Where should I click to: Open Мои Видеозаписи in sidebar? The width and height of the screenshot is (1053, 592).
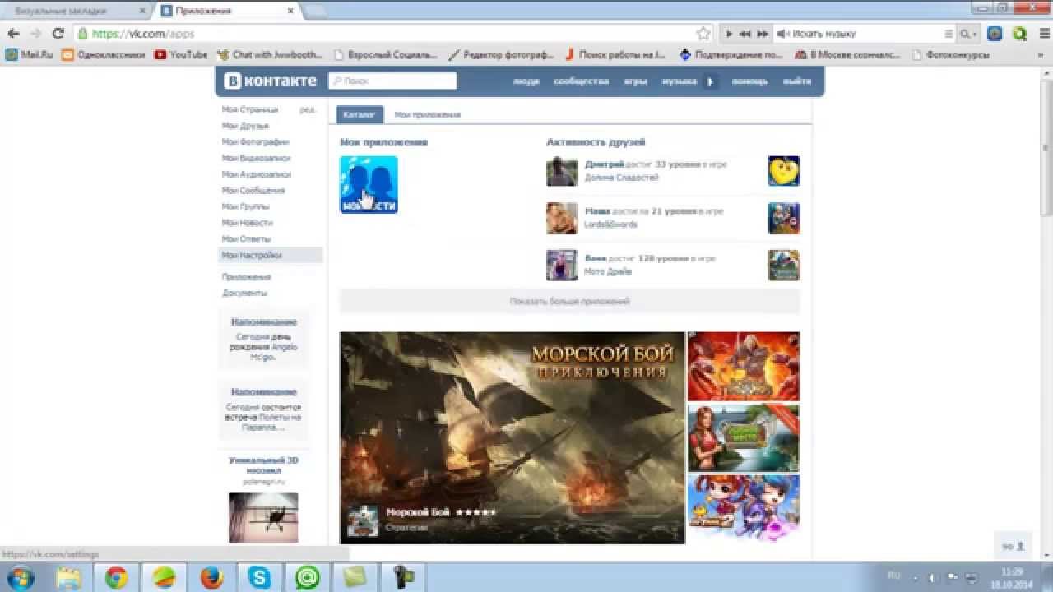[256, 158]
